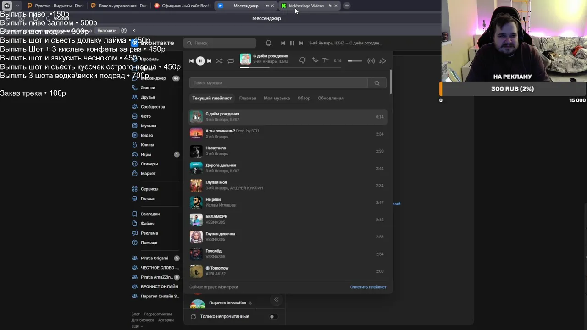
Task: Open Друзья in the VK sidebar
Action: [x=148, y=97]
